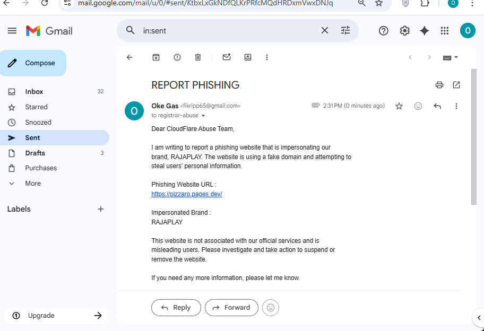Click the Gmail logo
The image size is (484, 331).
click(x=49, y=31)
